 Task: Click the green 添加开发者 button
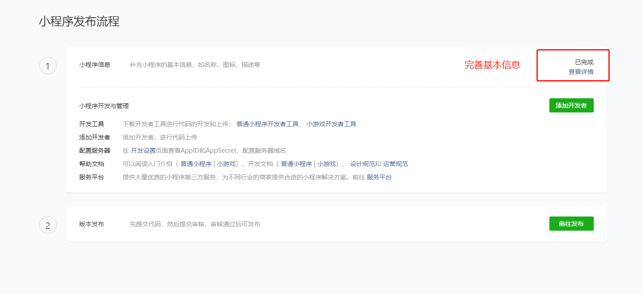571,105
